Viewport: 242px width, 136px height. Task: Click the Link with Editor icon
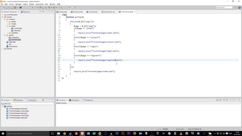[43, 12]
